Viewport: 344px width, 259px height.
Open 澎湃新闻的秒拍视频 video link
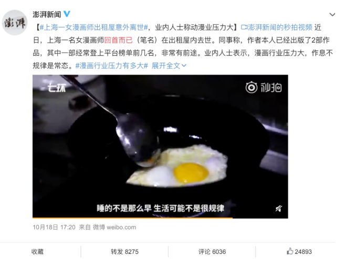coord(280,27)
